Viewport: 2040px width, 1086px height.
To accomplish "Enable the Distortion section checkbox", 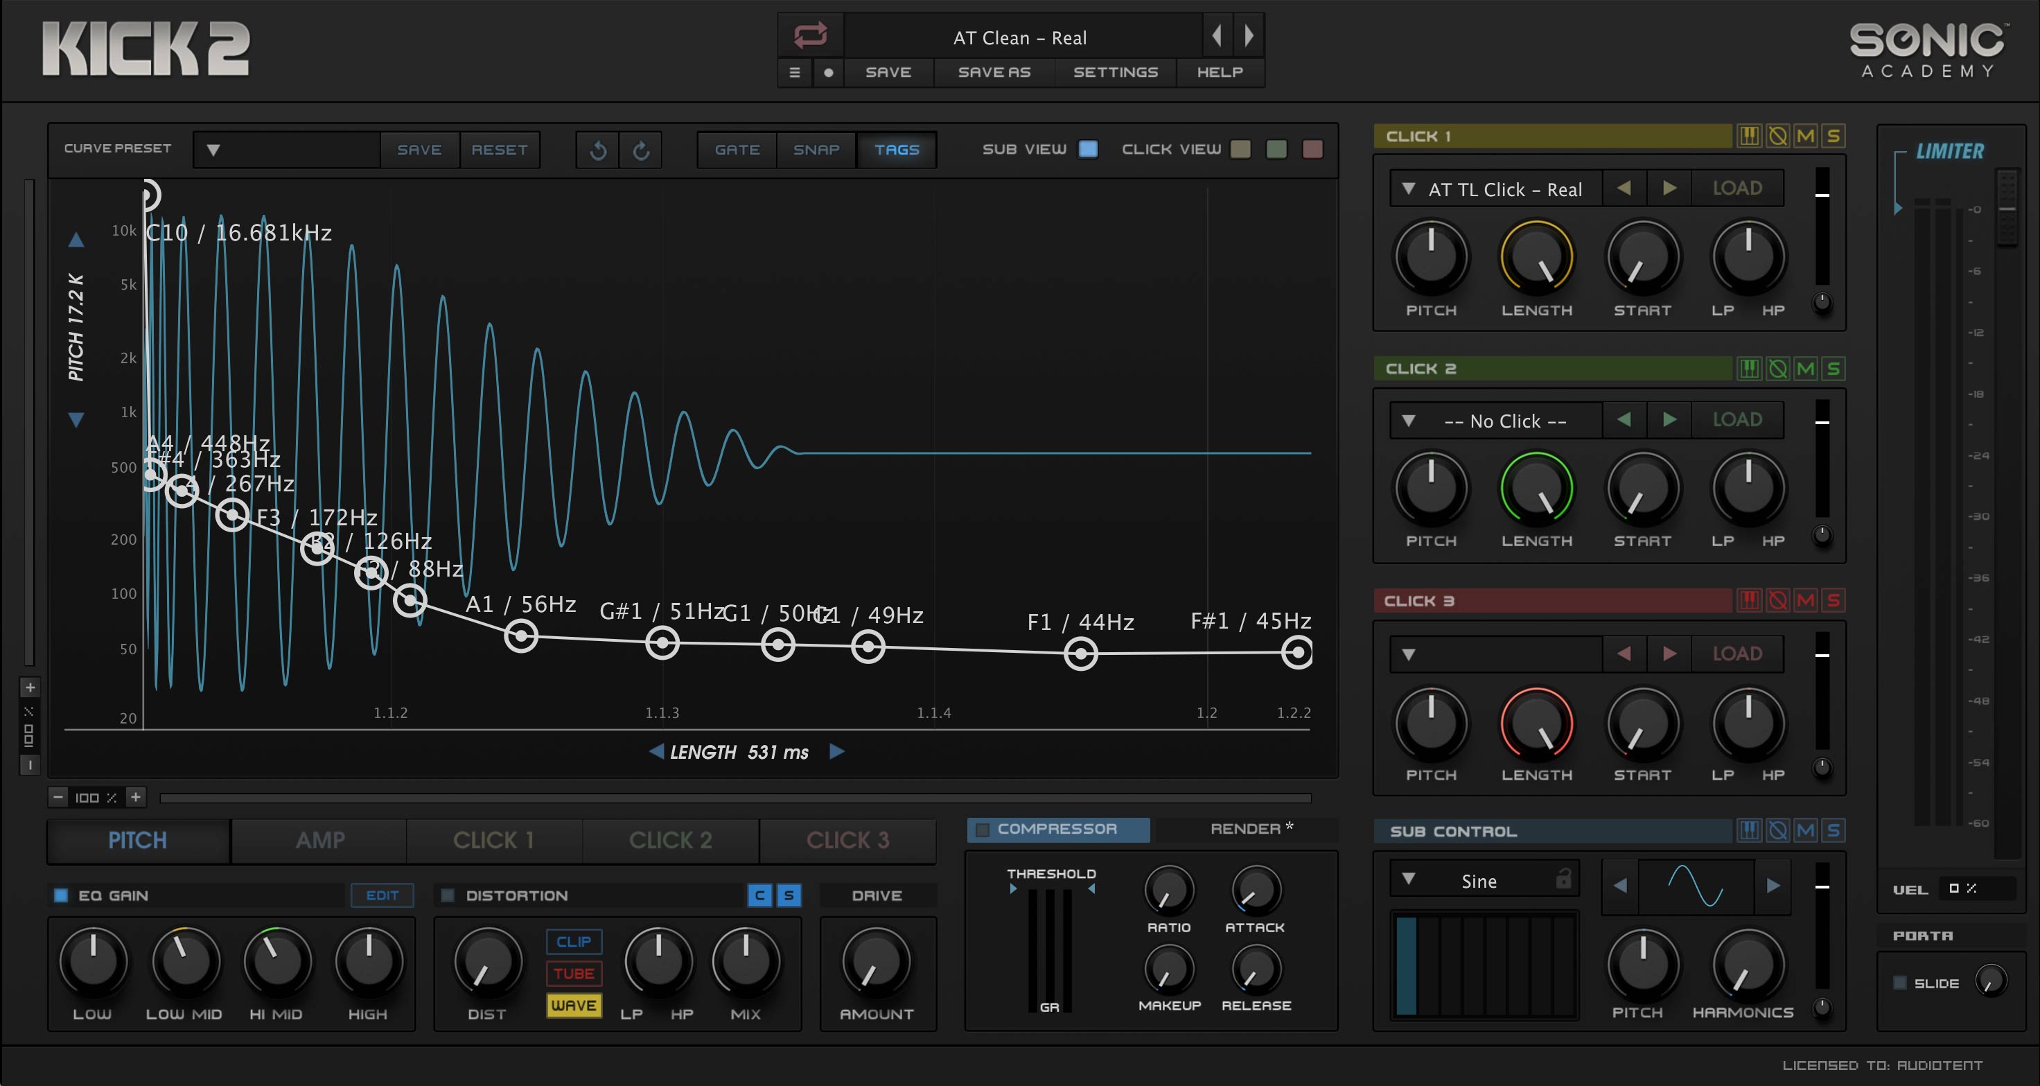I will (x=448, y=895).
